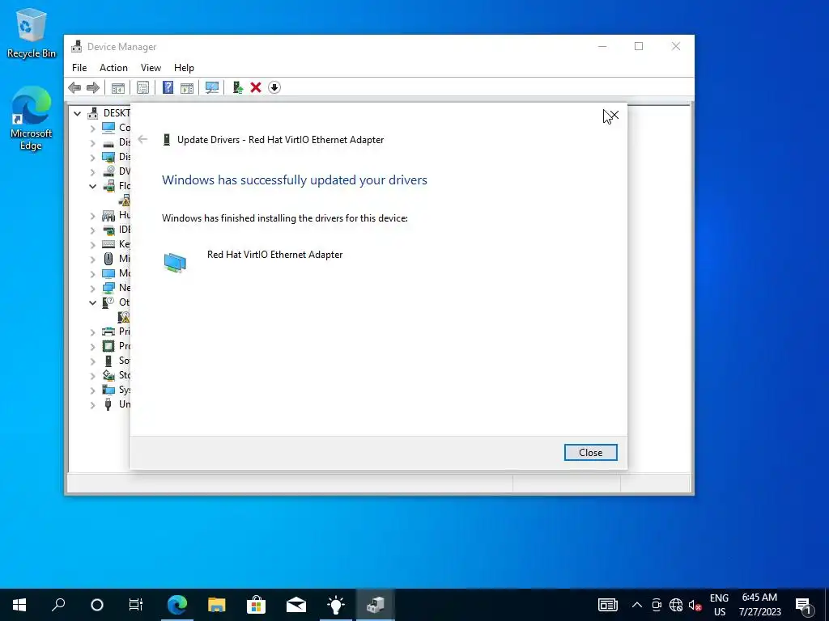Image resolution: width=829 pixels, height=621 pixels.
Task: Open the Tips lightbulb app on taskbar
Action: coord(336,605)
